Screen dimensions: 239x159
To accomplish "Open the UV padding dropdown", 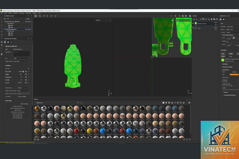I will click(x=24, y=96).
